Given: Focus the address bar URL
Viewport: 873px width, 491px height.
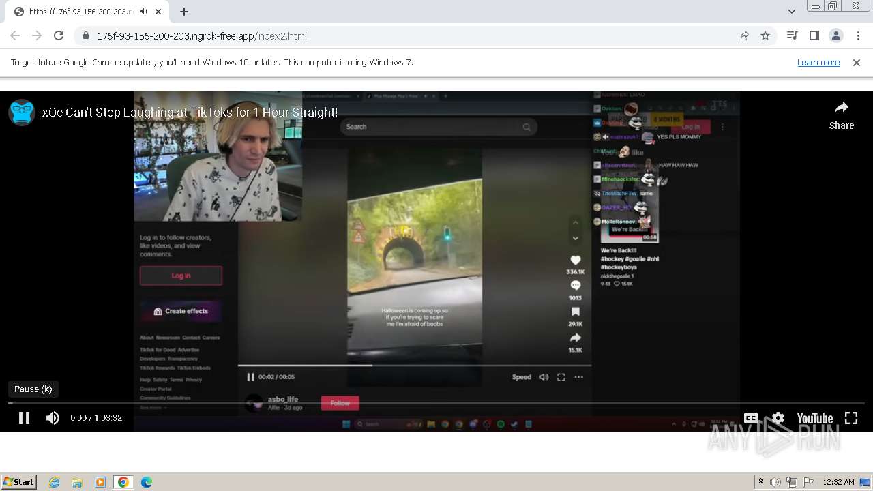Looking at the screenshot, I should pos(202,35).
